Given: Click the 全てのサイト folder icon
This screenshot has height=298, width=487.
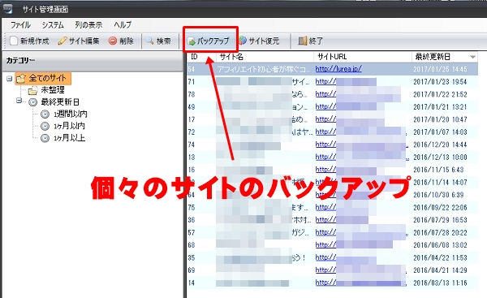Looking at the screenshot, I should coord(20,79).
